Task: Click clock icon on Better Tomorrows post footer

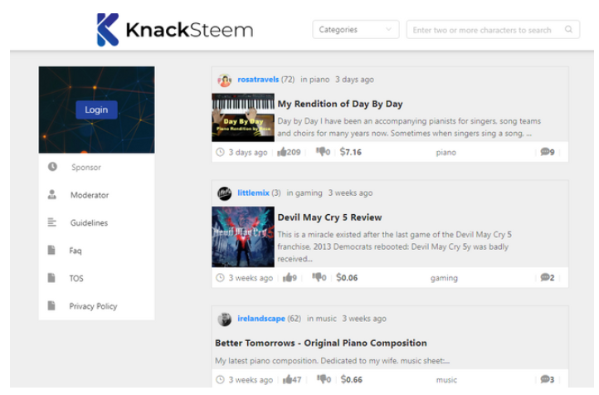Action: point(220,380)
